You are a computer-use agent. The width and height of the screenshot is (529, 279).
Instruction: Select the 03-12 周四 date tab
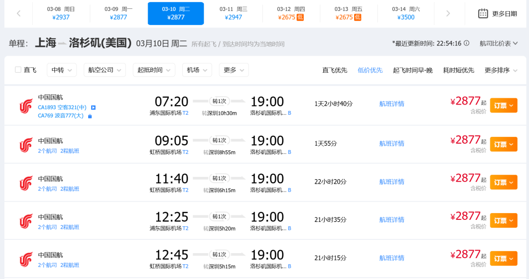[291, 13]
